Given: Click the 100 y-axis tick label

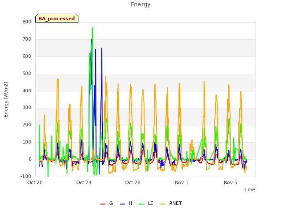Looking at the screenshot, I should pyautogui.click(x=27, y=142).
